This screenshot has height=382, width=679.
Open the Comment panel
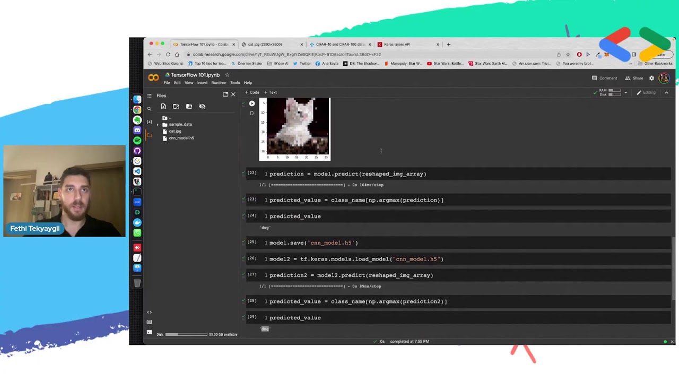coord(605,78)
